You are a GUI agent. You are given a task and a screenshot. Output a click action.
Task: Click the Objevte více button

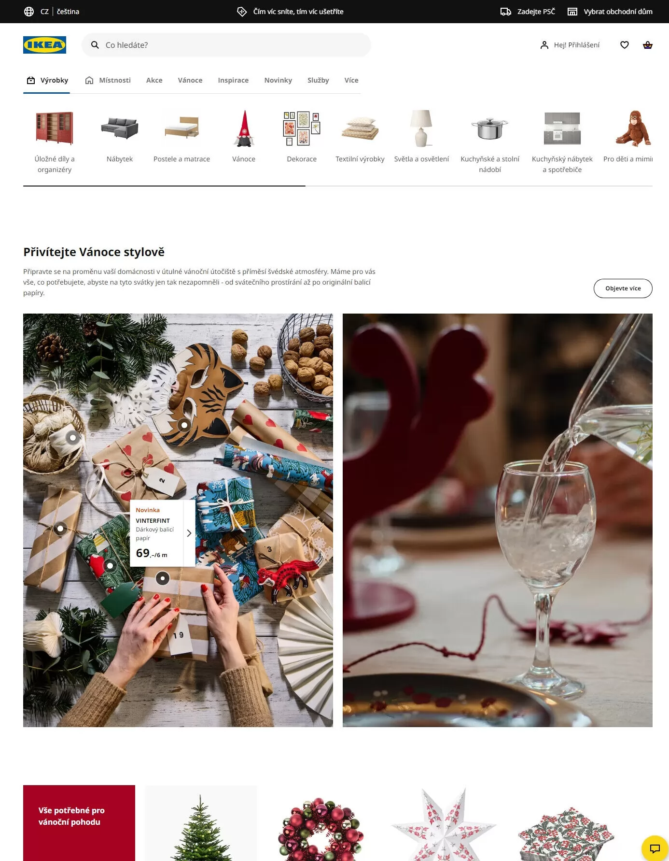623,288
